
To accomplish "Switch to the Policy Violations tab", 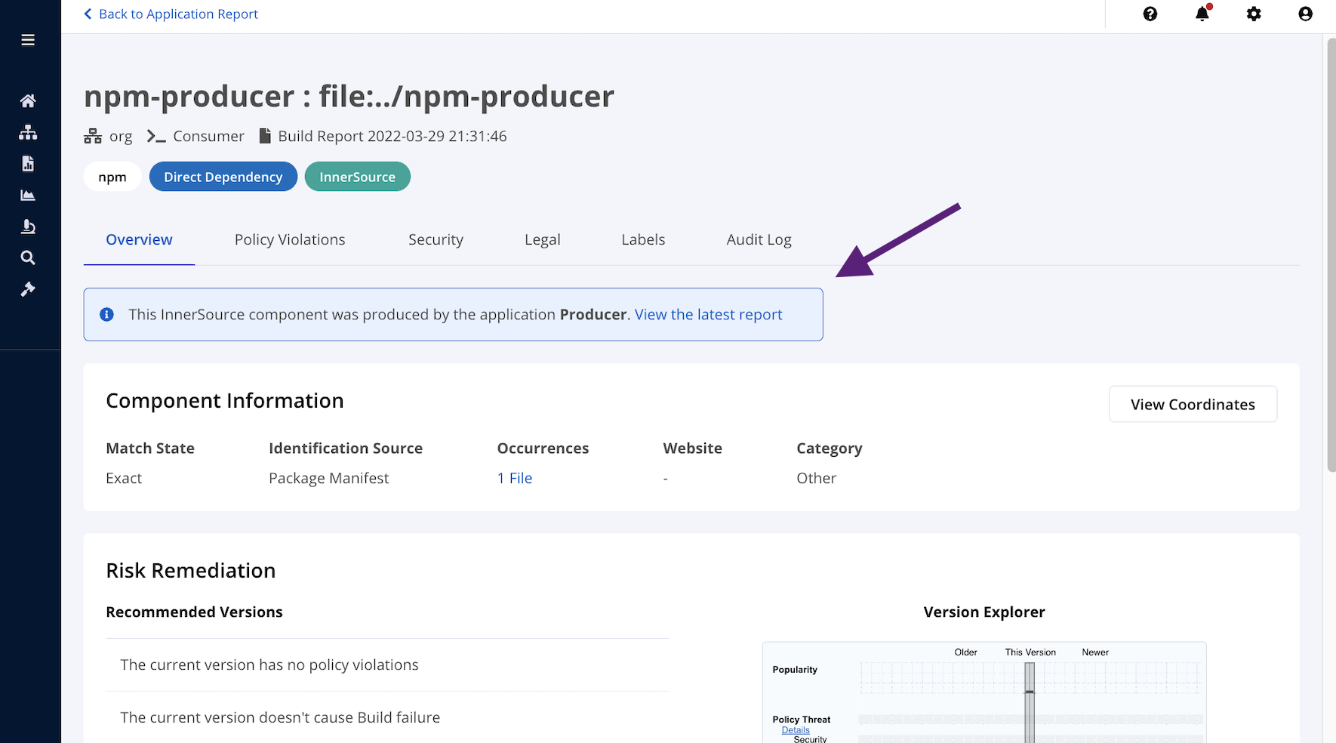I will point(290,239).
